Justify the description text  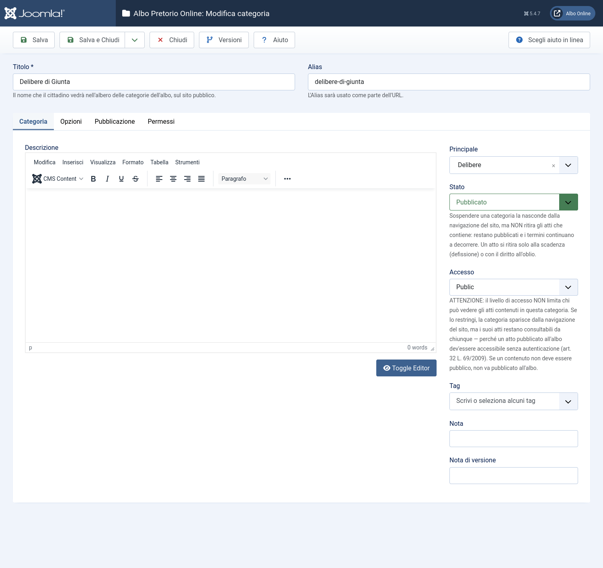click(201, 179)
